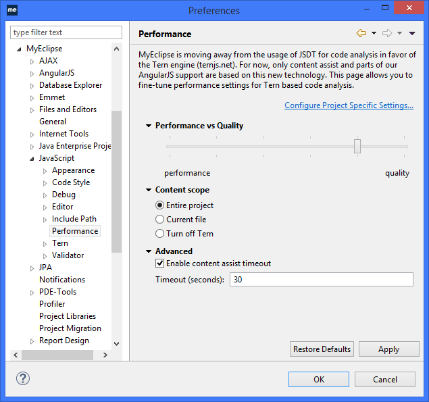429x402 pixels.
Task: Disable the content assist timeout checkbox
Action: (x=160, y=263)
